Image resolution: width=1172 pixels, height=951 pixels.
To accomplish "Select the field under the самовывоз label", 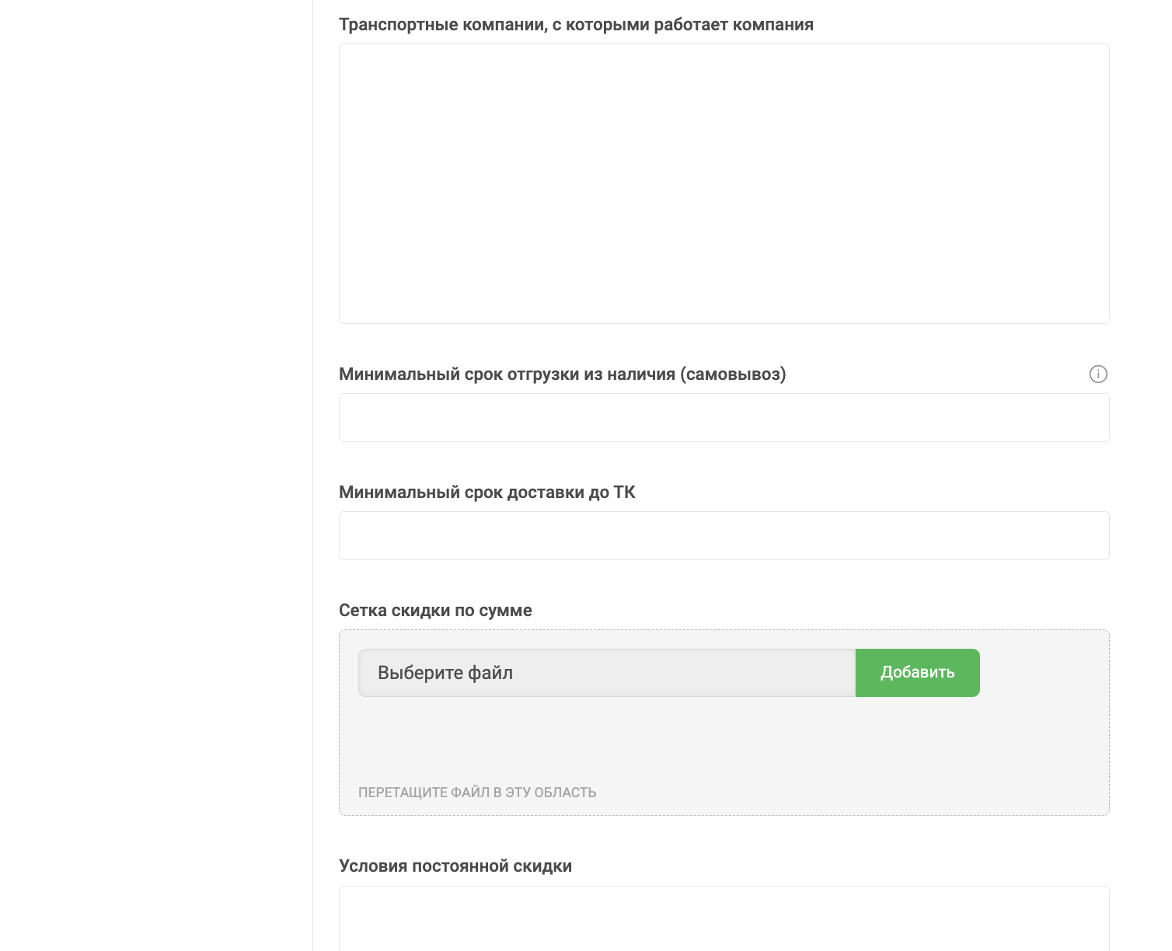I will pyautogui.click(x=724, y=418).
